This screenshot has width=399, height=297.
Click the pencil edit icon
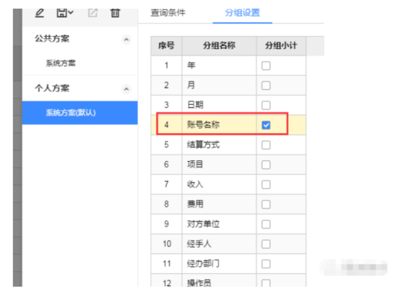40,13
